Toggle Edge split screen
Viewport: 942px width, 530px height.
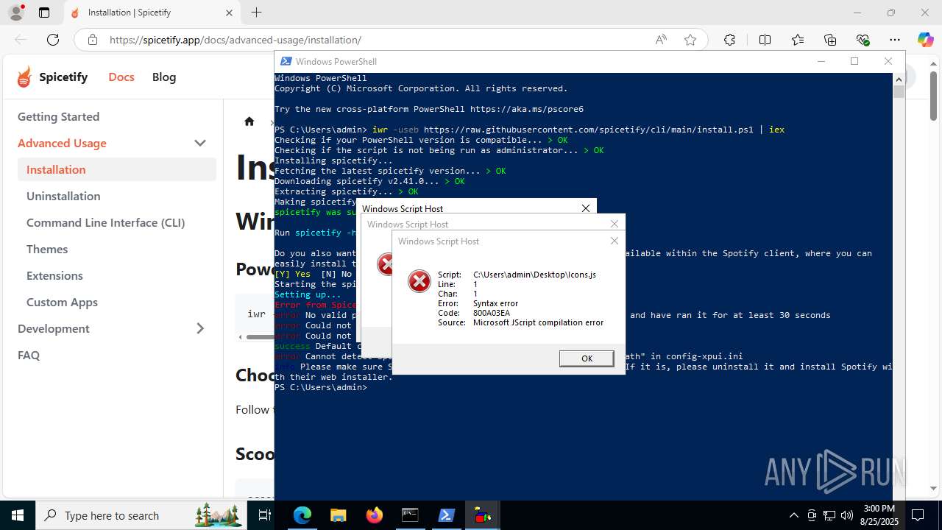tap(765, 40)
